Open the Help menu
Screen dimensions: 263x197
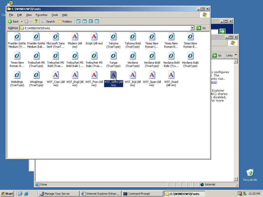pos(64,15)
